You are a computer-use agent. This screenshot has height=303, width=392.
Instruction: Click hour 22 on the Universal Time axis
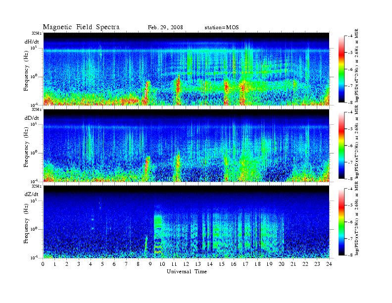click(305, 264)
